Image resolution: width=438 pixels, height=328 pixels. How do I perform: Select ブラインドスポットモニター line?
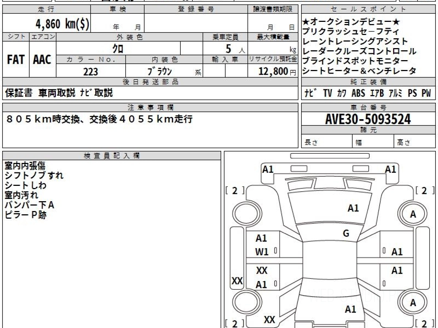[x=355, y=61]
